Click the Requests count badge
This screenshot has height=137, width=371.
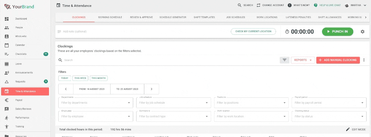pos(46,81)
